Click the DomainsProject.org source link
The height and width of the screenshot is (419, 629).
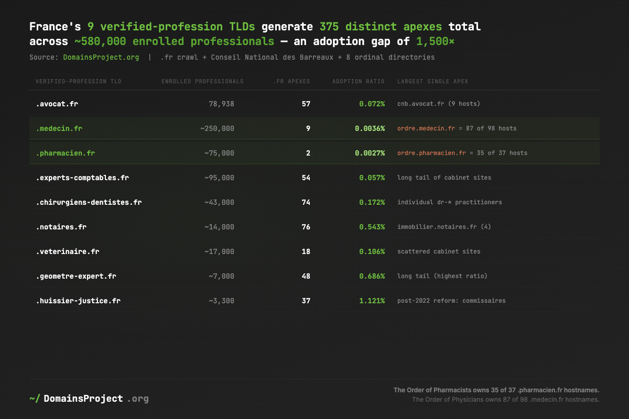click(x=101, y=57)
